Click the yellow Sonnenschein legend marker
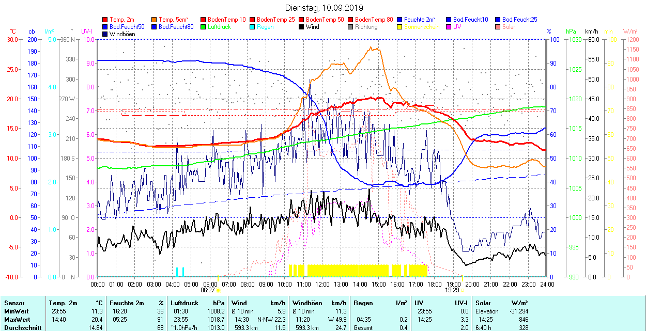 pos(400,27)
